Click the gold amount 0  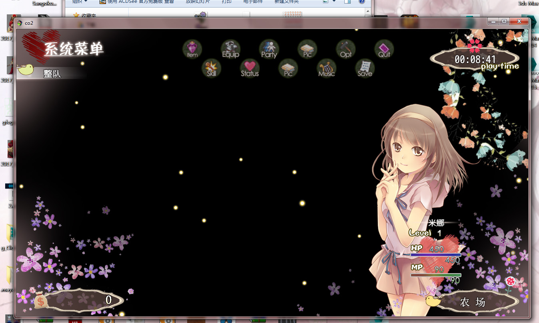(108, 300)
